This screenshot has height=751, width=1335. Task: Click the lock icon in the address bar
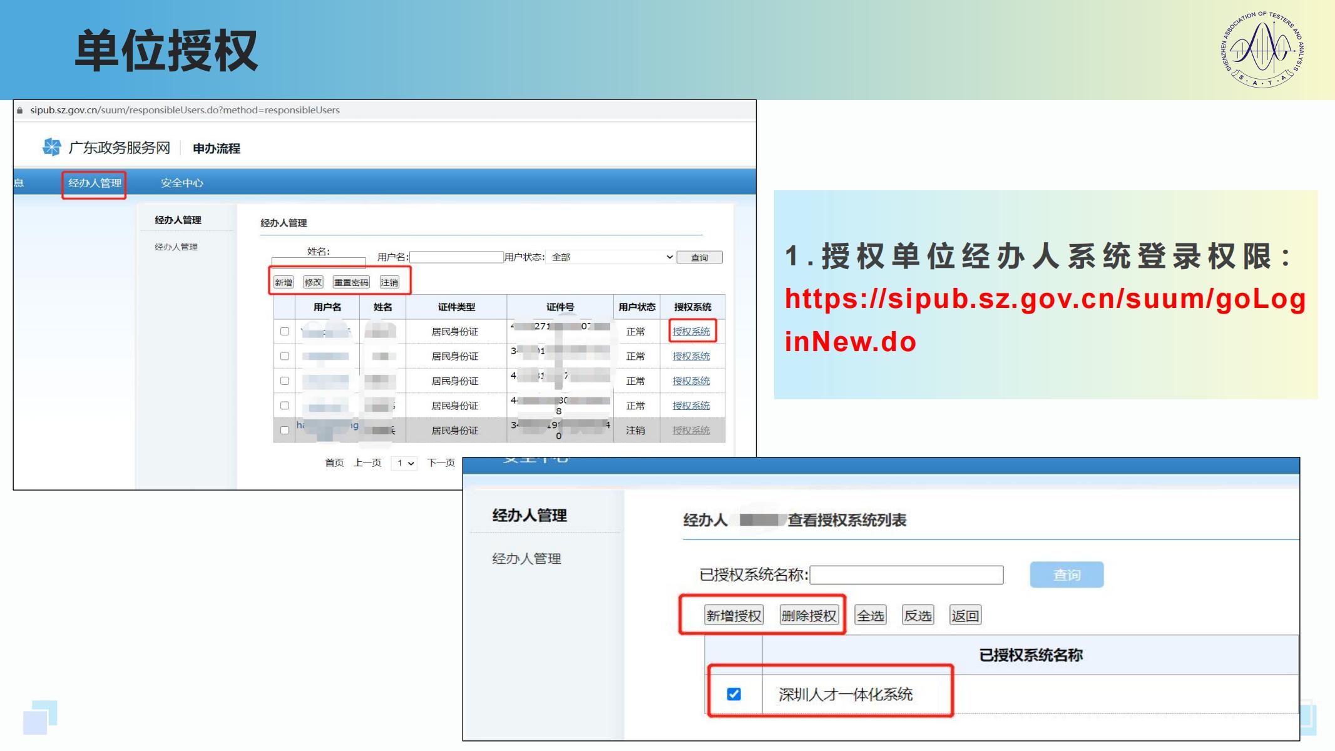pyautogui.click(x=19, y=110)
